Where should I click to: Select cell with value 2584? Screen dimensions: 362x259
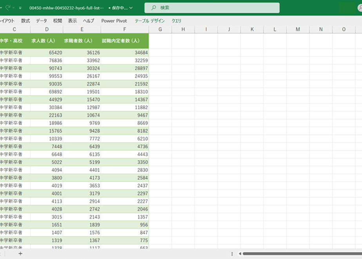[125, 178]
